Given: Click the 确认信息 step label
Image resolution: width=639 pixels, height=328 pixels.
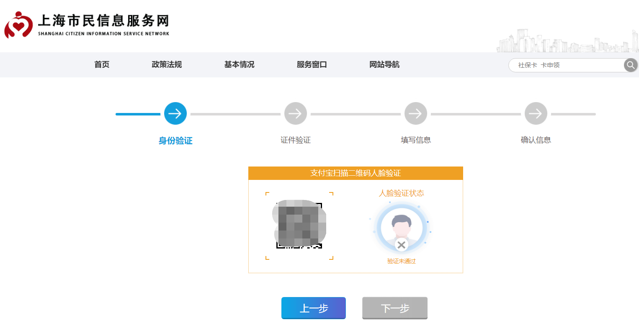Looking at the screenshot, I should point(536,140).
